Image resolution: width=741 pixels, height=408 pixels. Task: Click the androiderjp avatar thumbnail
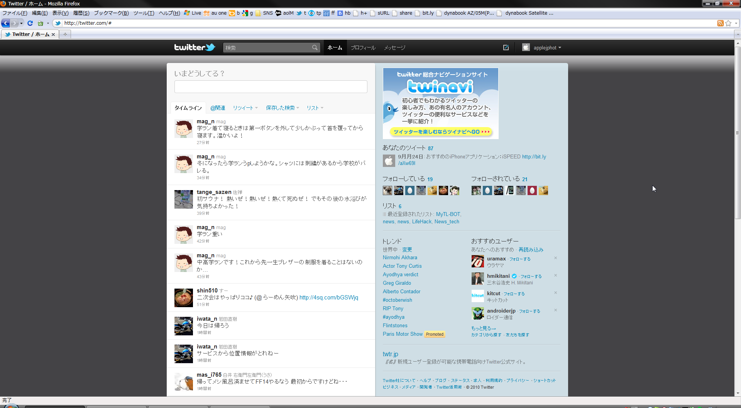pyautogui.click(x=477, y=313)
